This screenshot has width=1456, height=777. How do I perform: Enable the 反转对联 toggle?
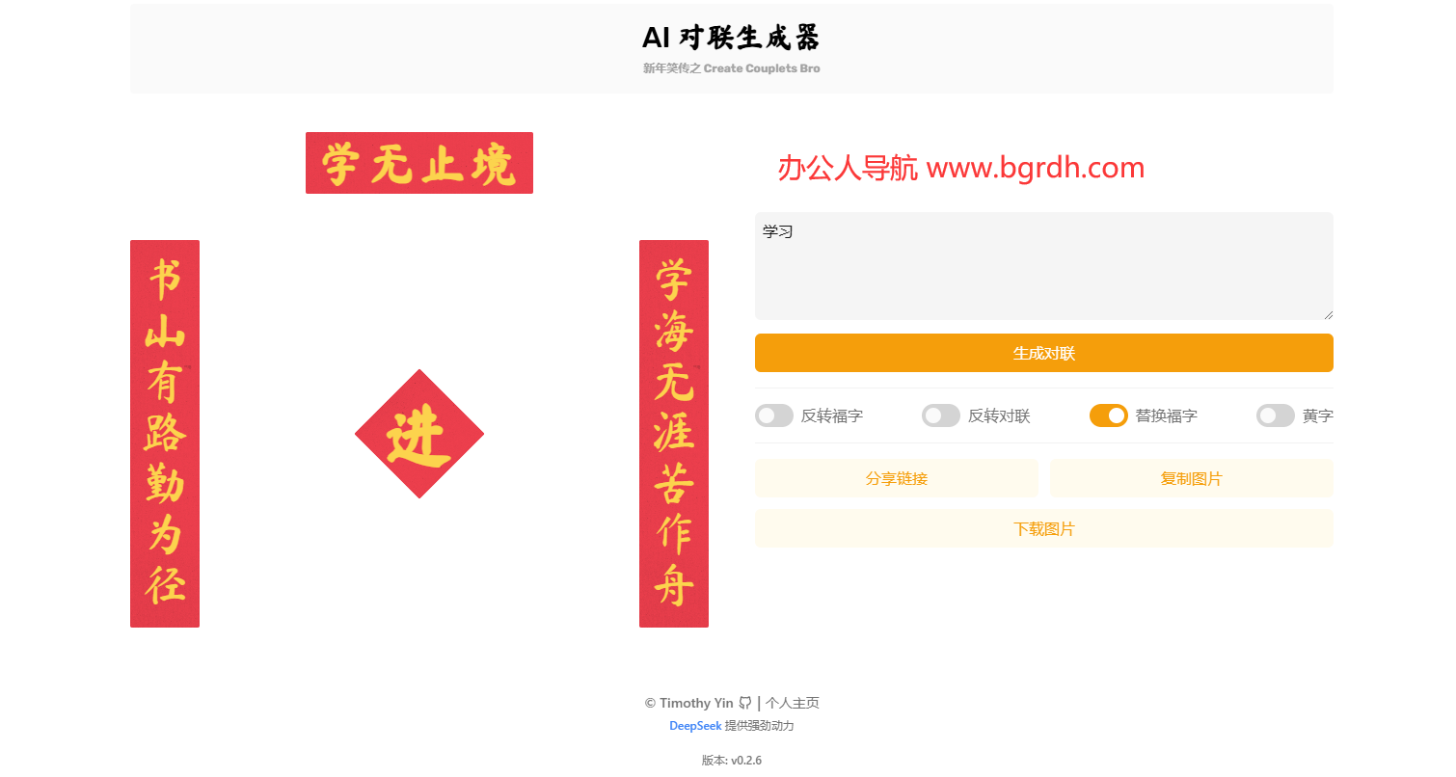tap(940, 415)
